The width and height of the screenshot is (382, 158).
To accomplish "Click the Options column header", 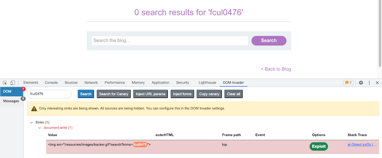I will [x=319, y=135].
